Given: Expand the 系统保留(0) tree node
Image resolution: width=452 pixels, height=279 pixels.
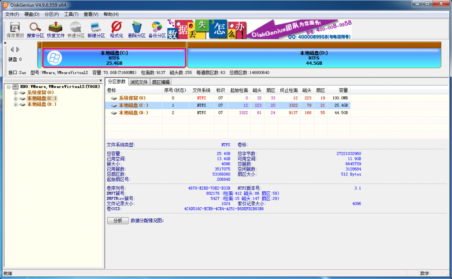Looking at the screenshot, I should (x=15, y=93).
